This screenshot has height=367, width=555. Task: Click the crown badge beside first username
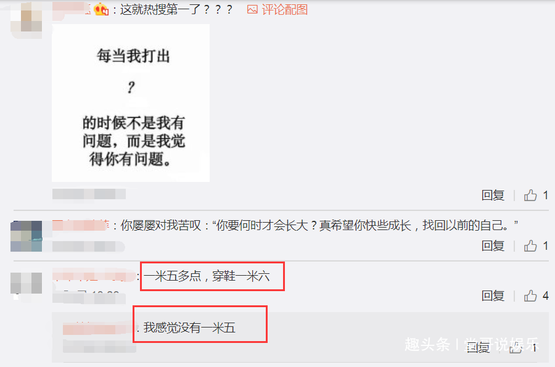(101, 9)
